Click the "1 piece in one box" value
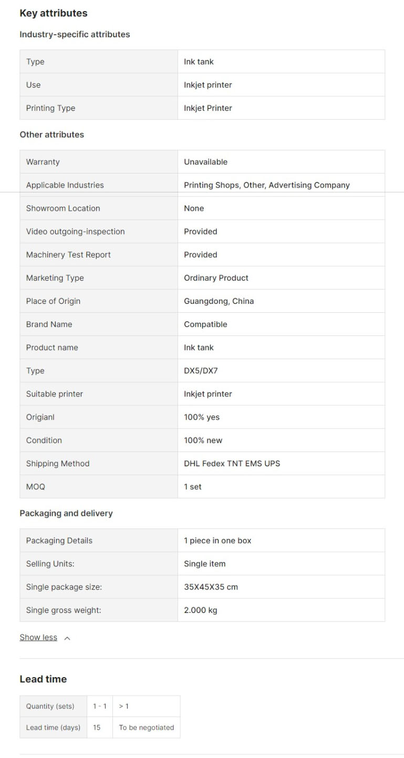Image resolution: width=404 pixels, height=758 pixels. pyautogui.click(x=217, y=540)
